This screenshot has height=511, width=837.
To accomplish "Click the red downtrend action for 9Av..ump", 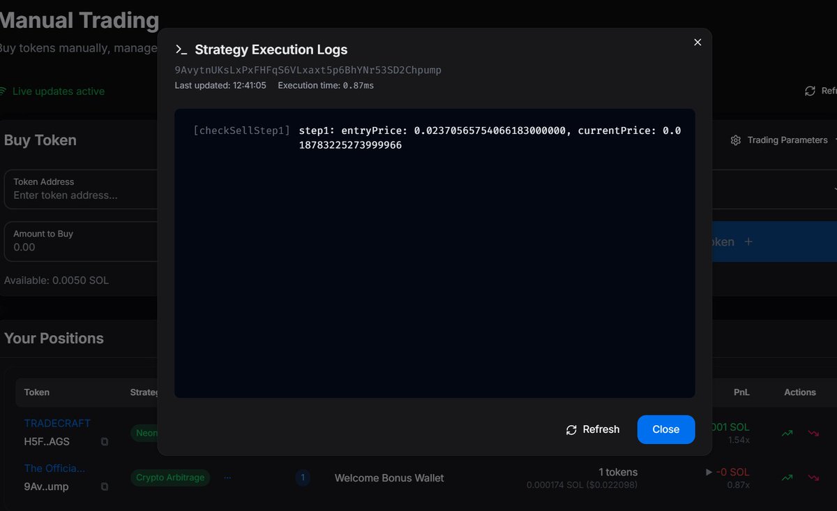I will [813, 478].
